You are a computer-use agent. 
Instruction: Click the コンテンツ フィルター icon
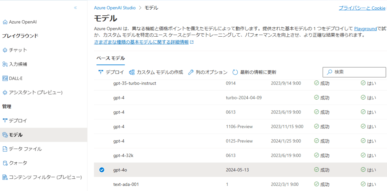click(x=5, y=177)
